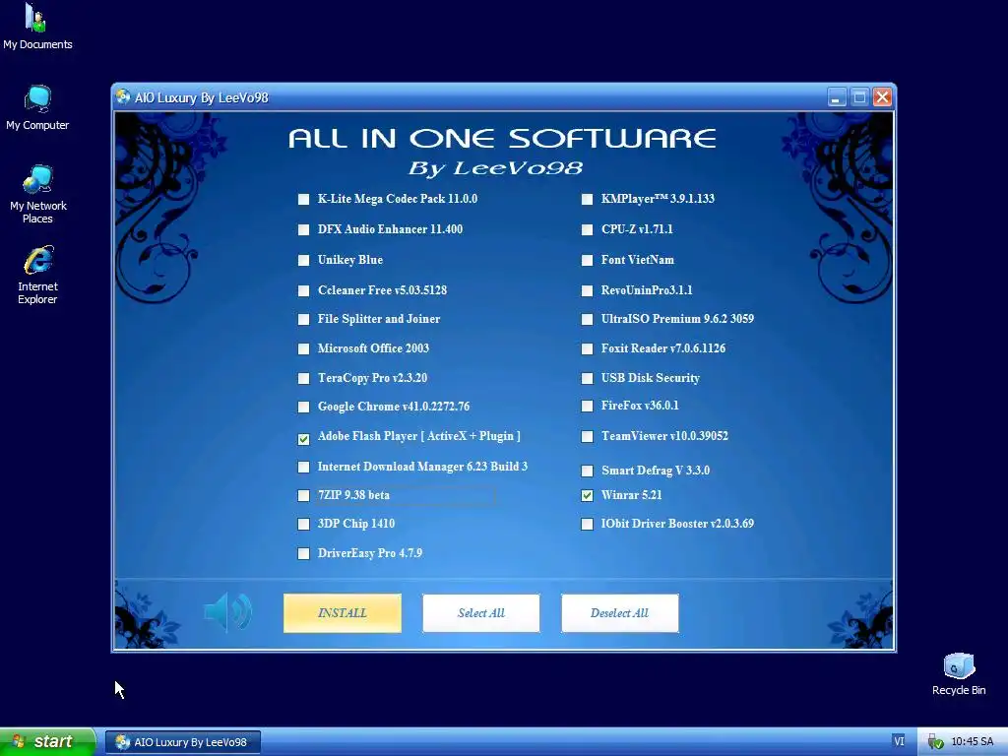
Task: Tick Ccleaner Free v5.03.5128 checkbox
Action: point(303,290)
